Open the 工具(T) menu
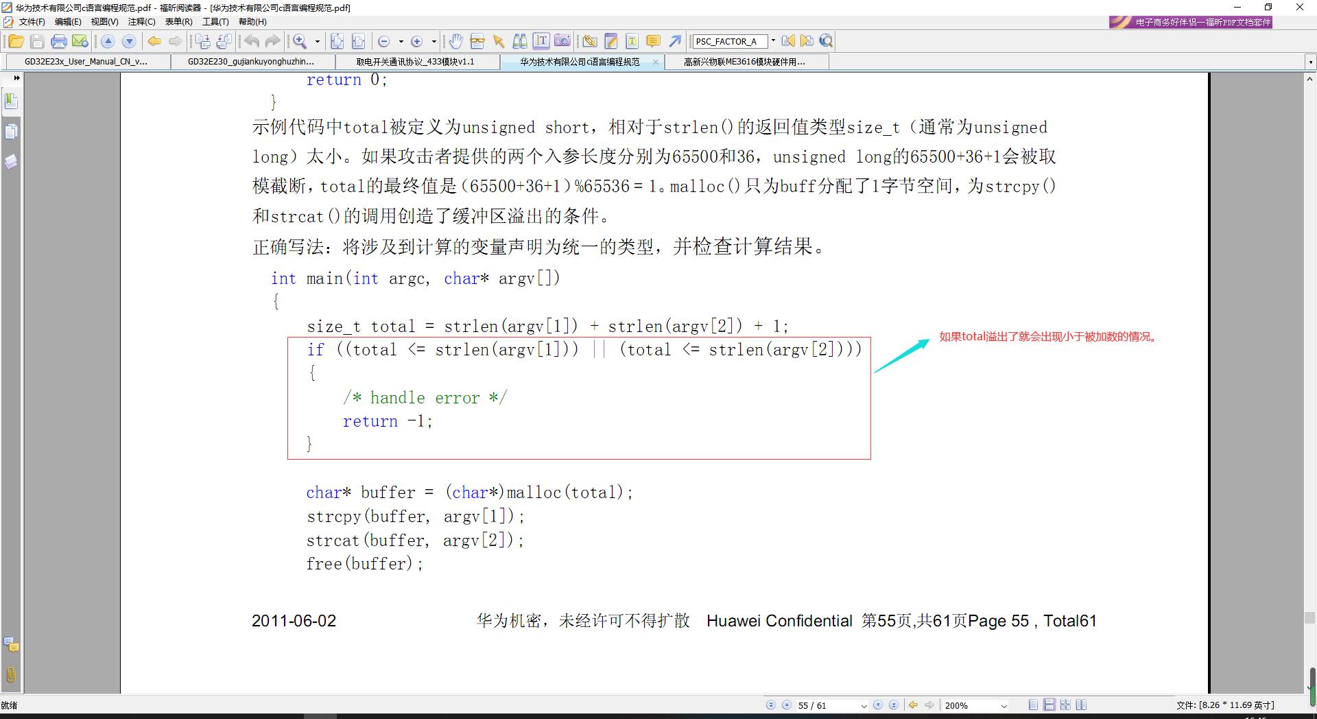Image resolution: width=1317 pixels, height=719 pixels. [215, 22]
